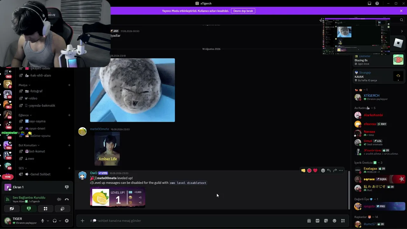
Task: Launch an activity from voice panel
Action: 45,209
